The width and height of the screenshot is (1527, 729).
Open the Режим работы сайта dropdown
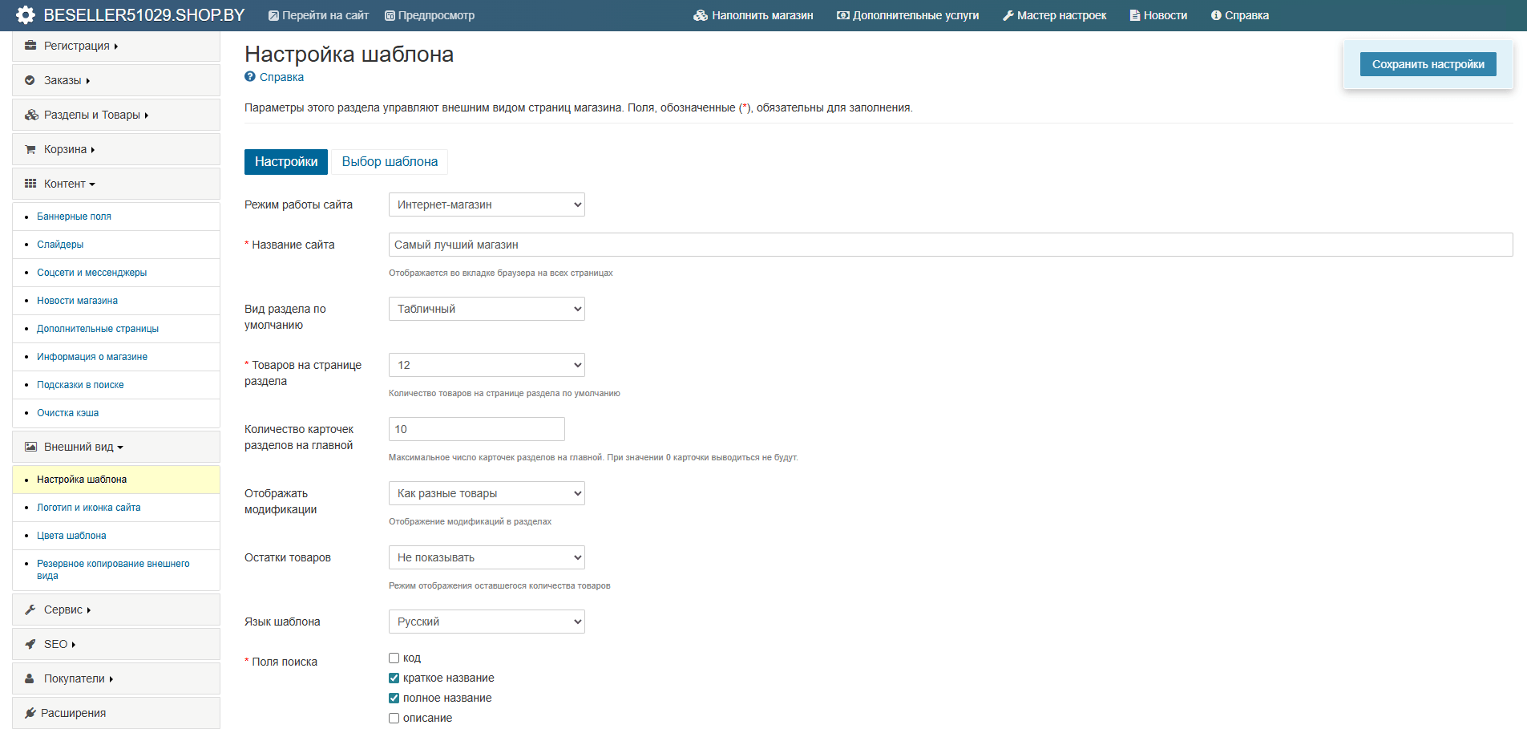point(487,205)
